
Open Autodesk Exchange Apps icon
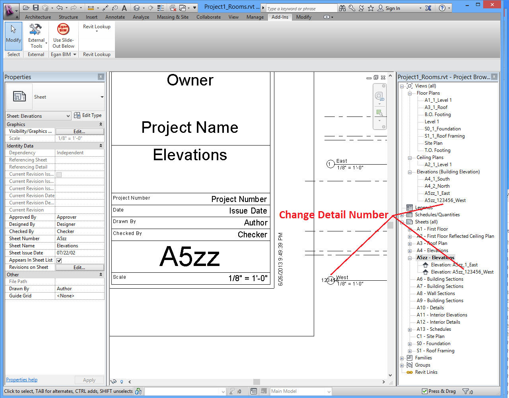pyautogui.click(x=428, y=8)
